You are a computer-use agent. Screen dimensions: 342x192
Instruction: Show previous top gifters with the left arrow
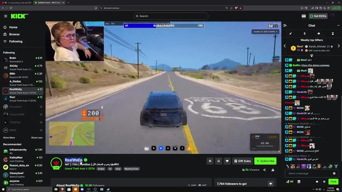tap(285, 46)
